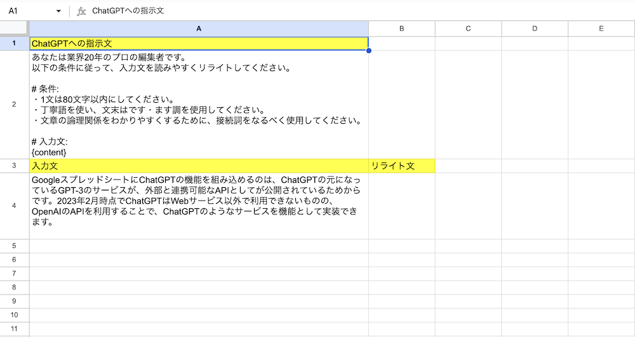Select row 1 header
This screenshot has height=337, width=635.
point(15,43)
